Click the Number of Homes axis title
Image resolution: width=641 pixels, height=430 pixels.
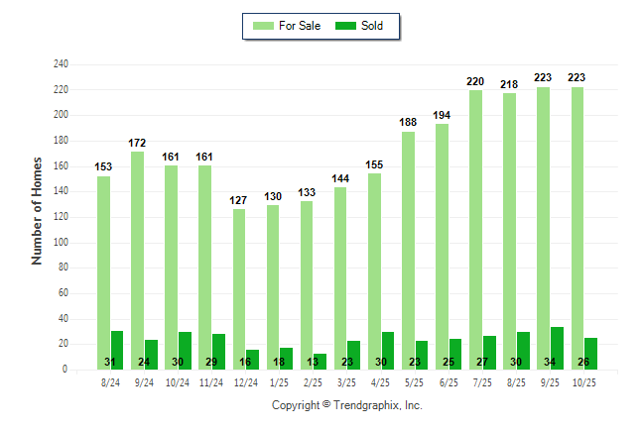pos(38,210)
